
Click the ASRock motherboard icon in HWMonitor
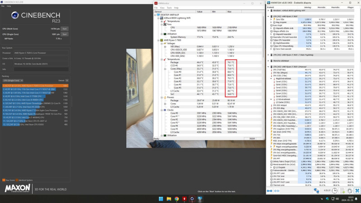pyautogui.click(x=162, y=18)
